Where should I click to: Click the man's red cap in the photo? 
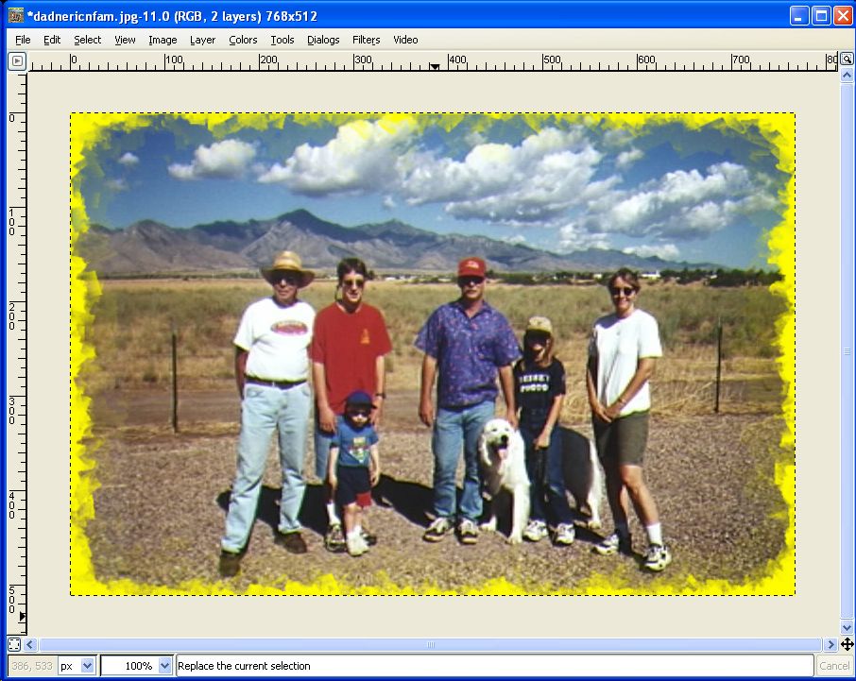click(x=471, y=267)
